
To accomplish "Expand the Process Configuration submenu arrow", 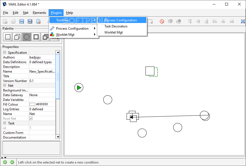I will coord(95,28).
